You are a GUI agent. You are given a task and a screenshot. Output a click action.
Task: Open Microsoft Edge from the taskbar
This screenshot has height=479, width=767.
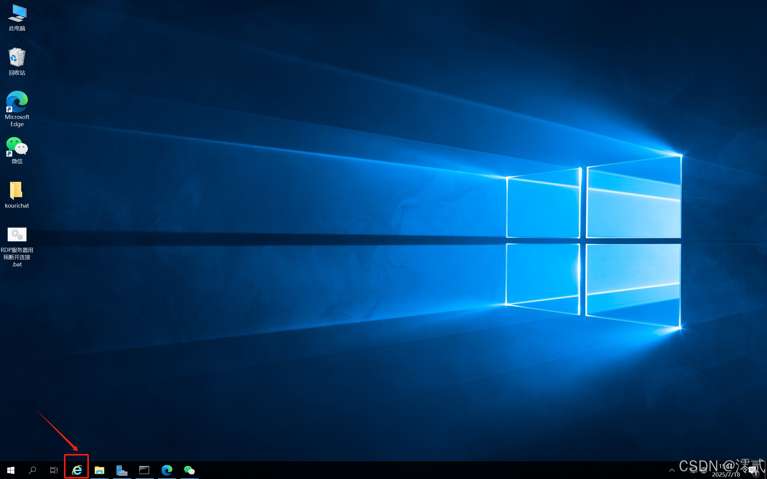(x=167, y=470)
